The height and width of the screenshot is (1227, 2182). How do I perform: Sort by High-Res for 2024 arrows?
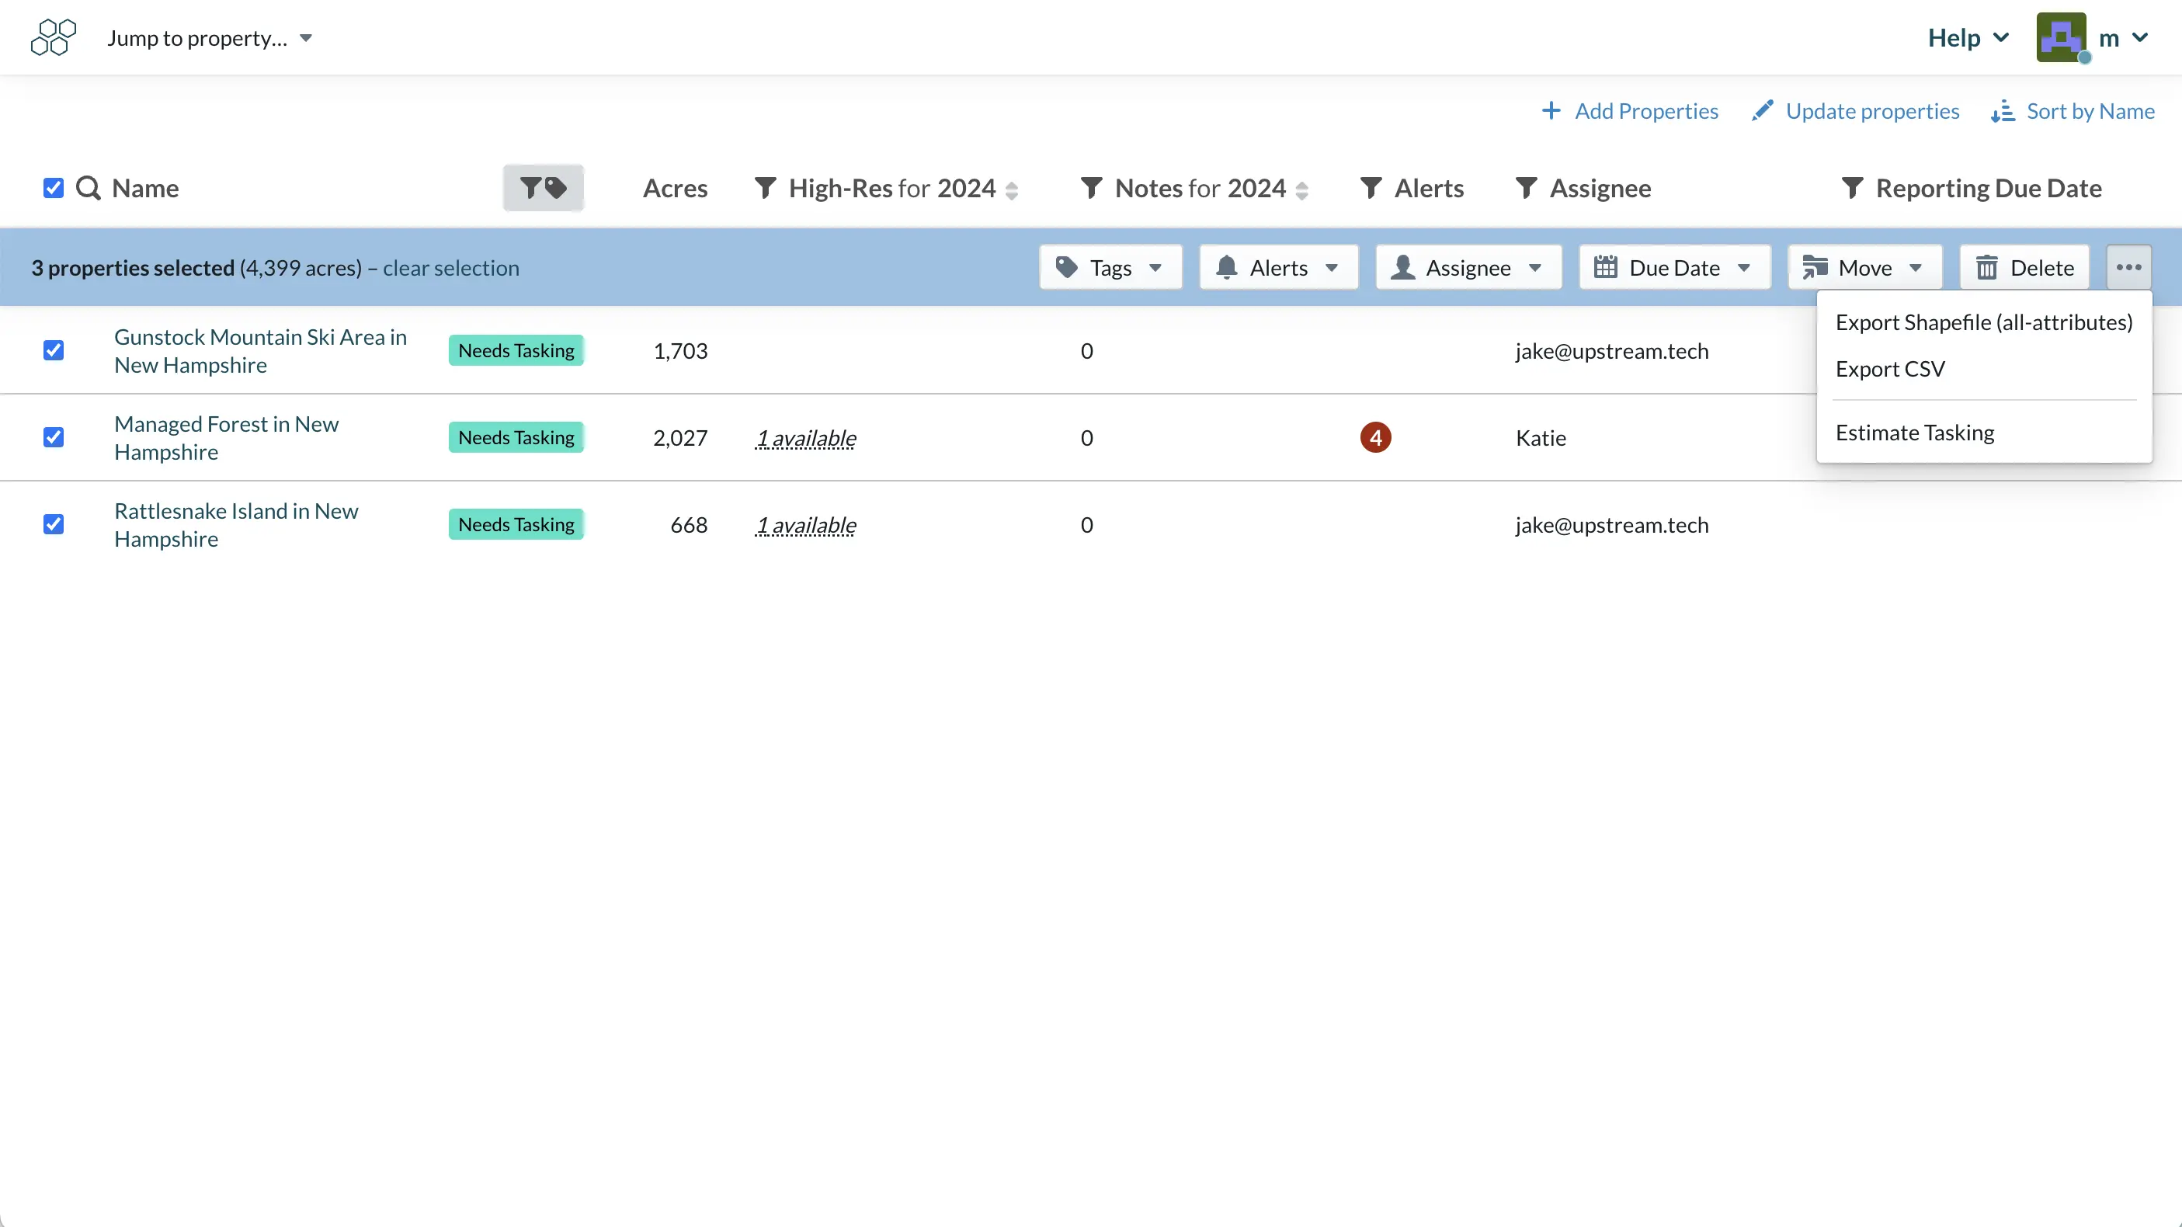point(1011,189)
